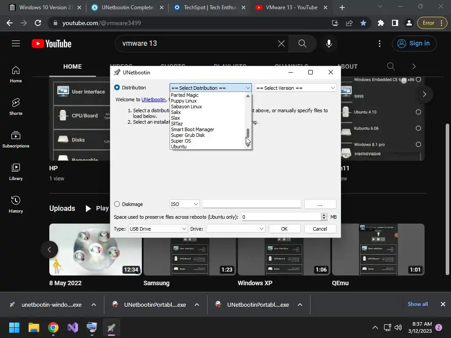This screenshot has width=451, height=338.
Task: Click the distribution list scrollbar thumb
Action: (x=248, y=133)
